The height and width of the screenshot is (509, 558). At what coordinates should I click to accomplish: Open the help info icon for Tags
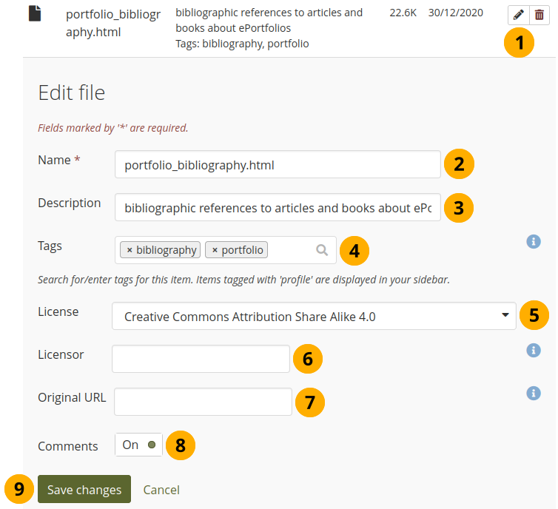(533, 241)
